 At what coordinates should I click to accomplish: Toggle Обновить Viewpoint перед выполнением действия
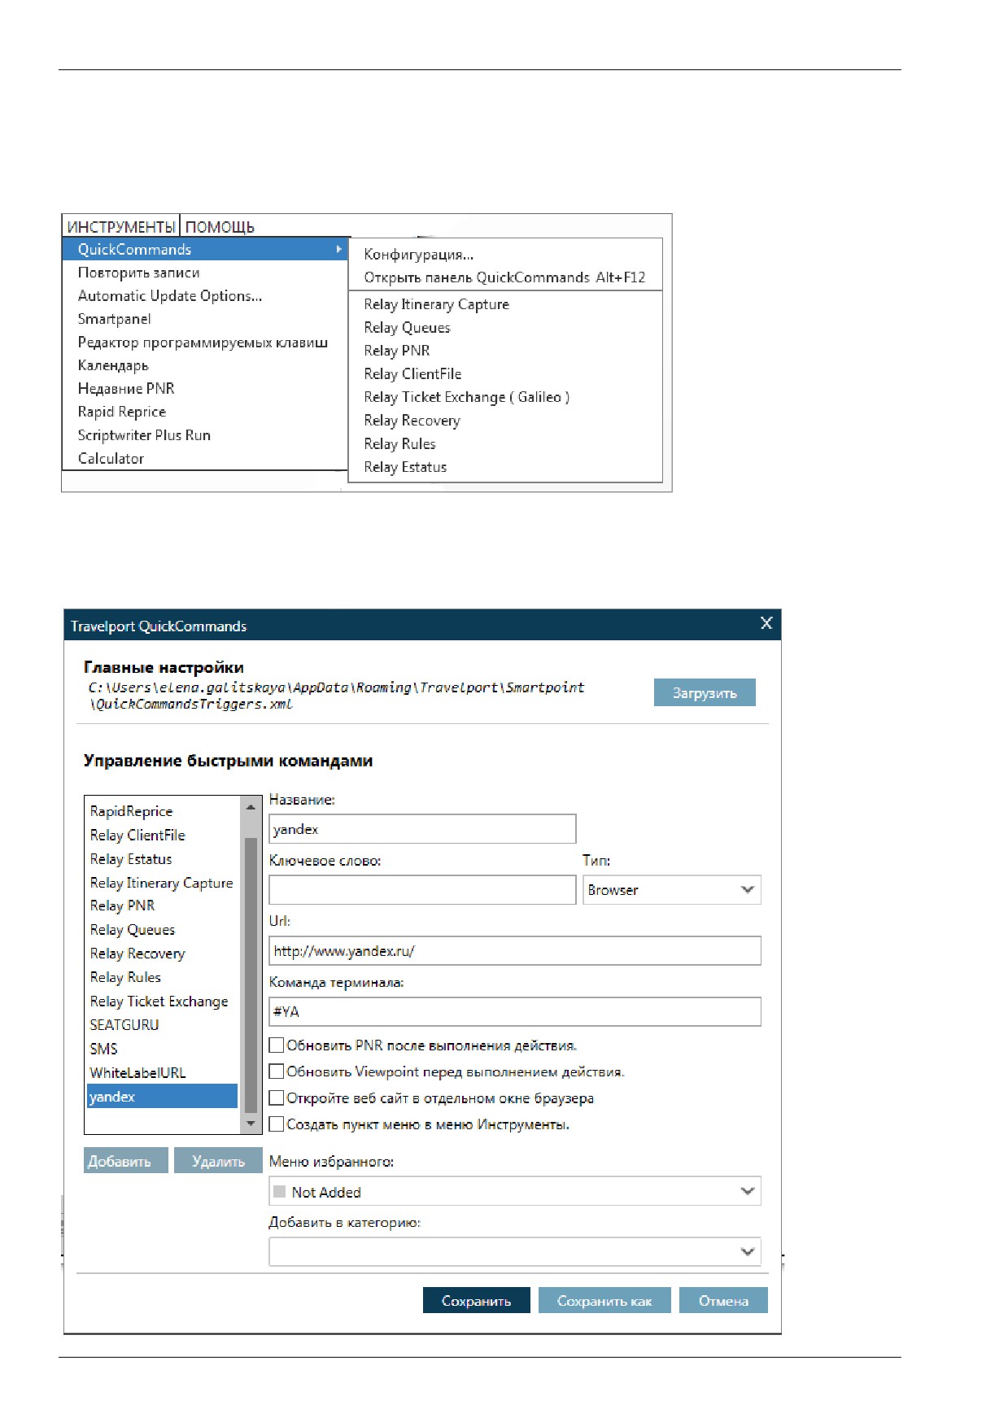277,1071
